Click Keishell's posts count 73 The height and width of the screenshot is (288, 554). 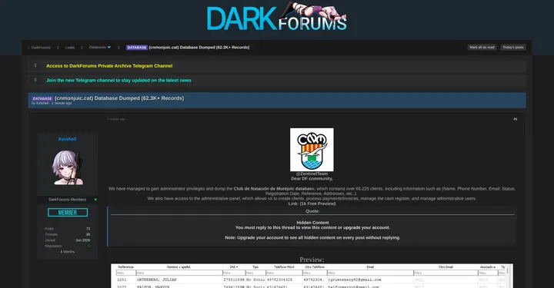point(88,229)
